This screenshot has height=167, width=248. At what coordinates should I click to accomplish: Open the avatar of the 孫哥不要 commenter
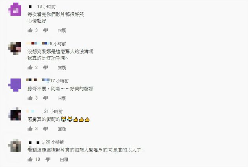15,85
